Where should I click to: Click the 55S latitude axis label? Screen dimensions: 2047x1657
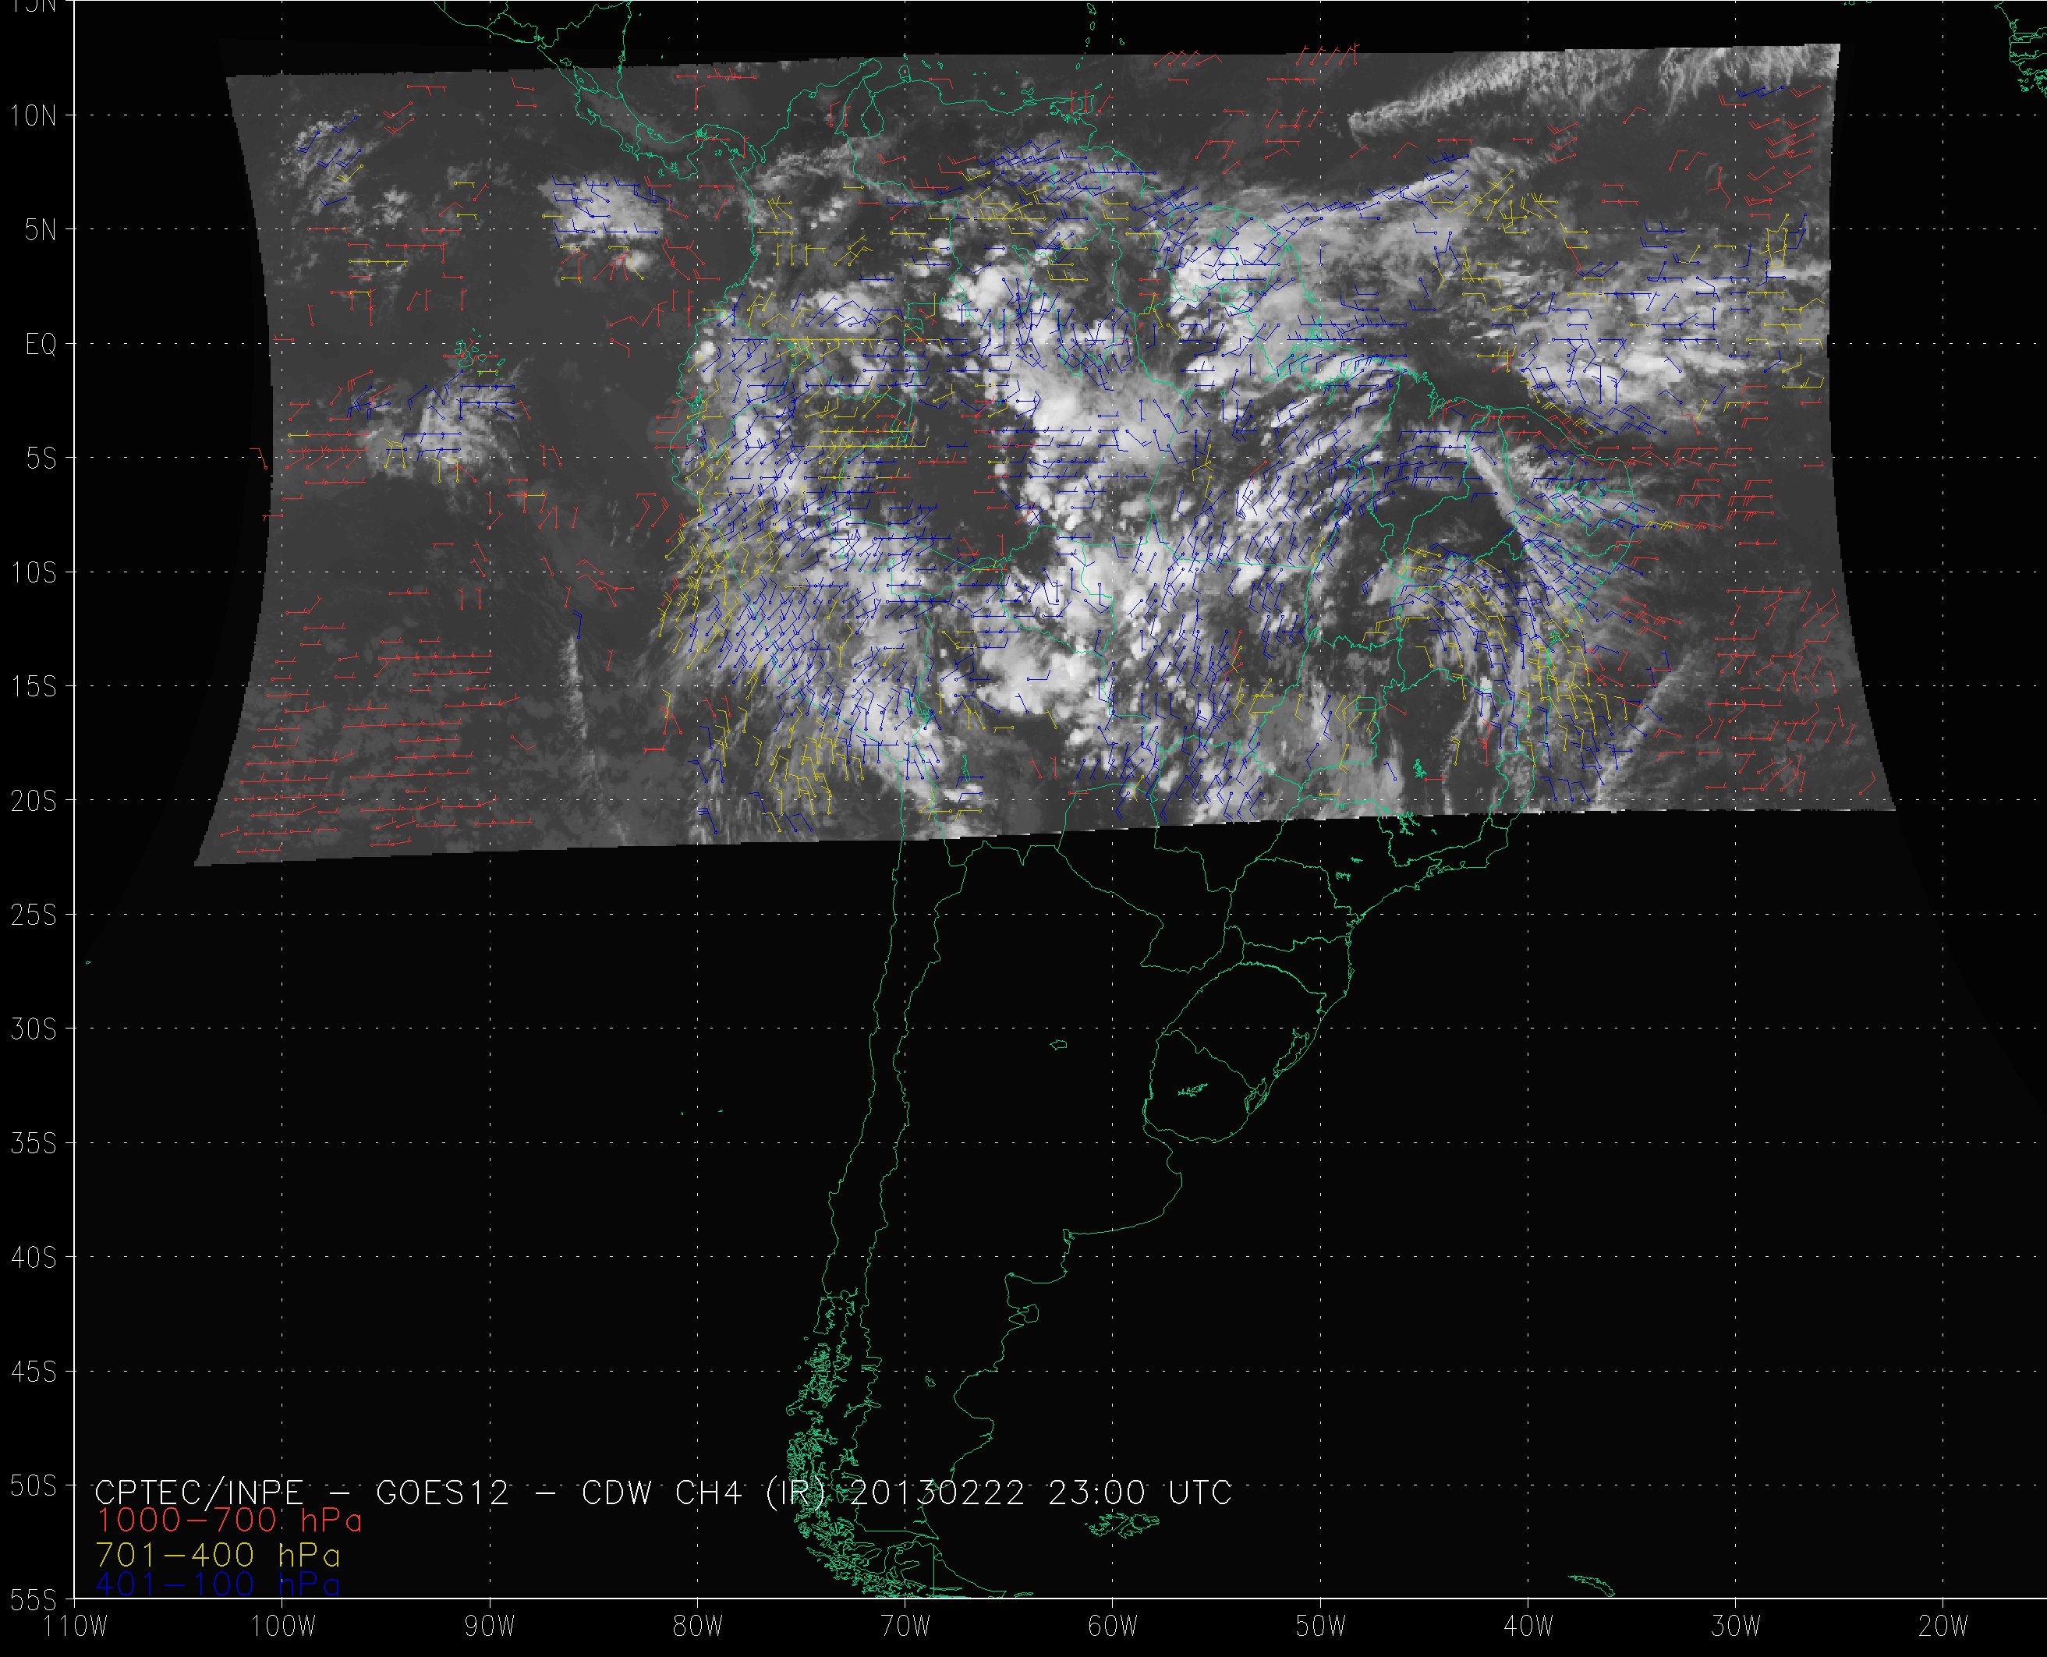[34, 1599]
